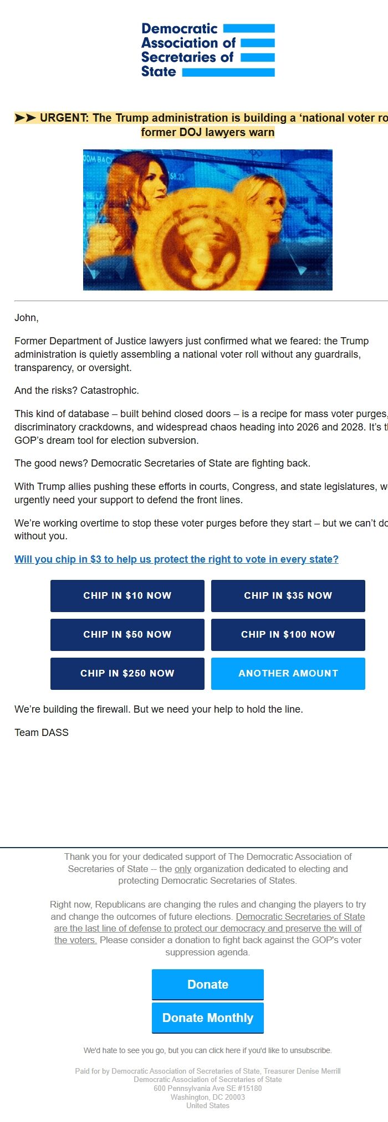Screen dimensions: 388x1122
Task: Select 'CHIP IN $250 NOW'
Action: point(127,673)
